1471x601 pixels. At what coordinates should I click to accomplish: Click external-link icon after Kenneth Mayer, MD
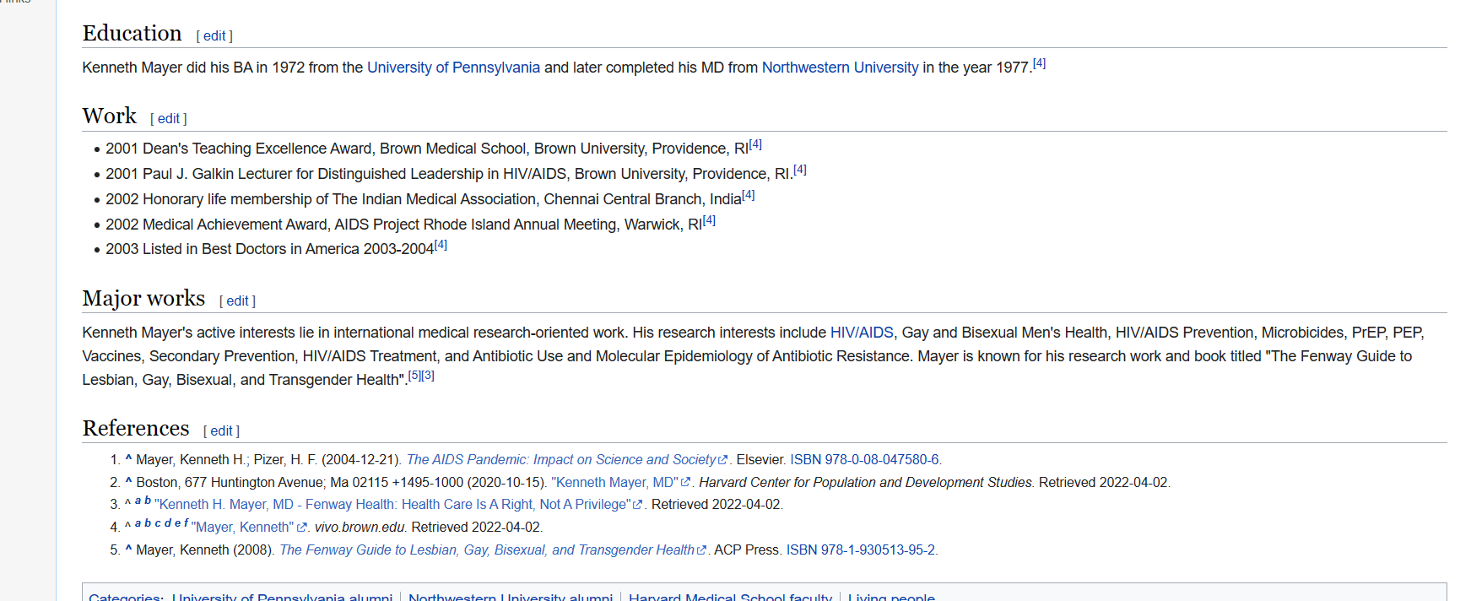coord(685,483)
